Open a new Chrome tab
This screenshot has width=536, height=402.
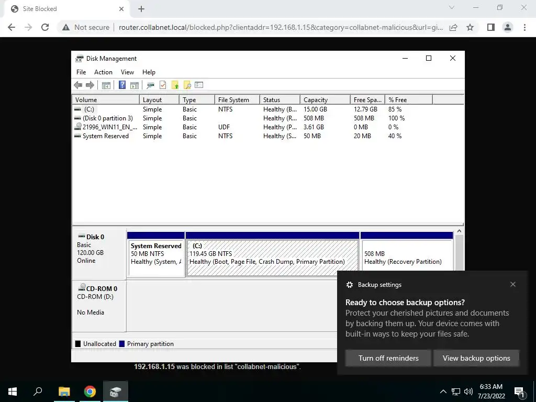pyautogui.click(x=141, y=9)
